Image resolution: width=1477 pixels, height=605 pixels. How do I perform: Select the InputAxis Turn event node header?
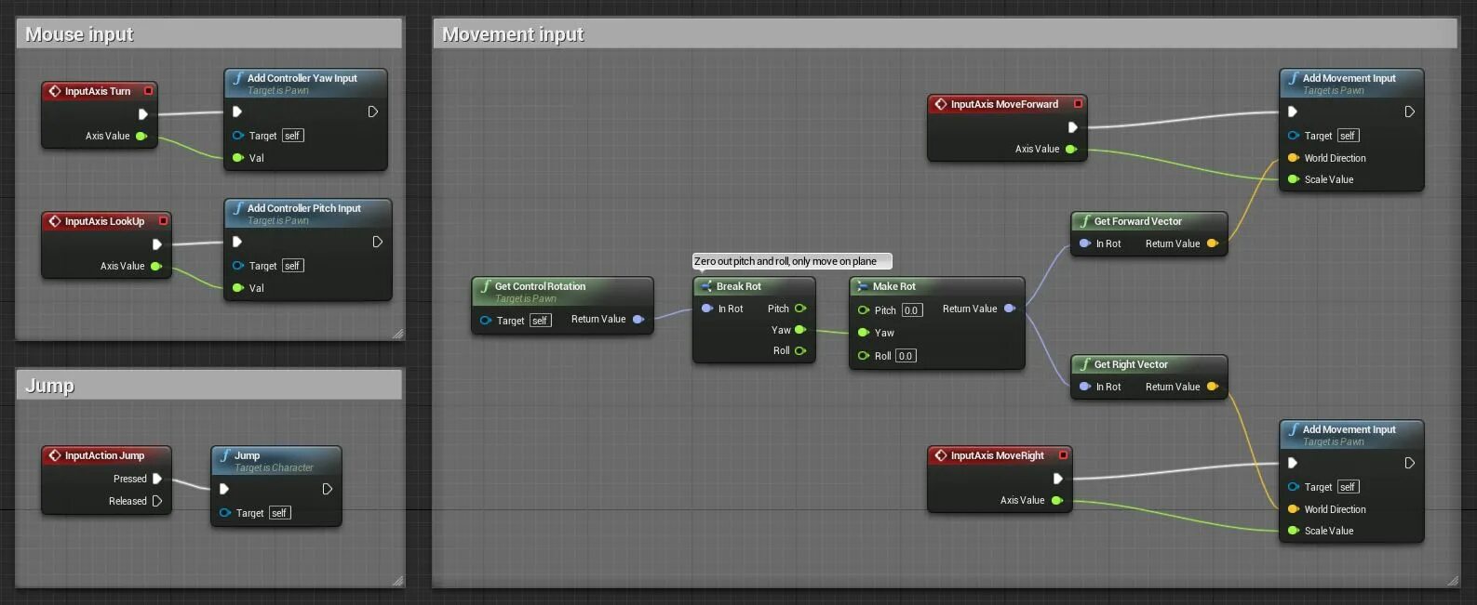(x=100, y=91)
